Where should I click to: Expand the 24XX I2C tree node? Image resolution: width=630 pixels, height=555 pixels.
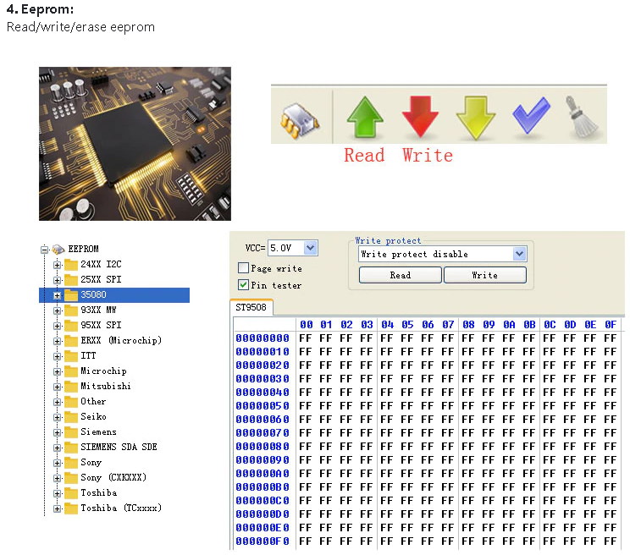click(57, 265)
